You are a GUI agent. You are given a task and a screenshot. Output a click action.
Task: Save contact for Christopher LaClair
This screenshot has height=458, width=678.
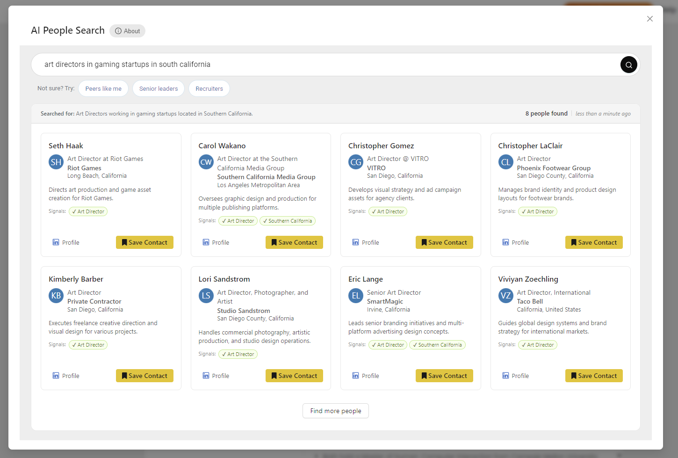594,242
